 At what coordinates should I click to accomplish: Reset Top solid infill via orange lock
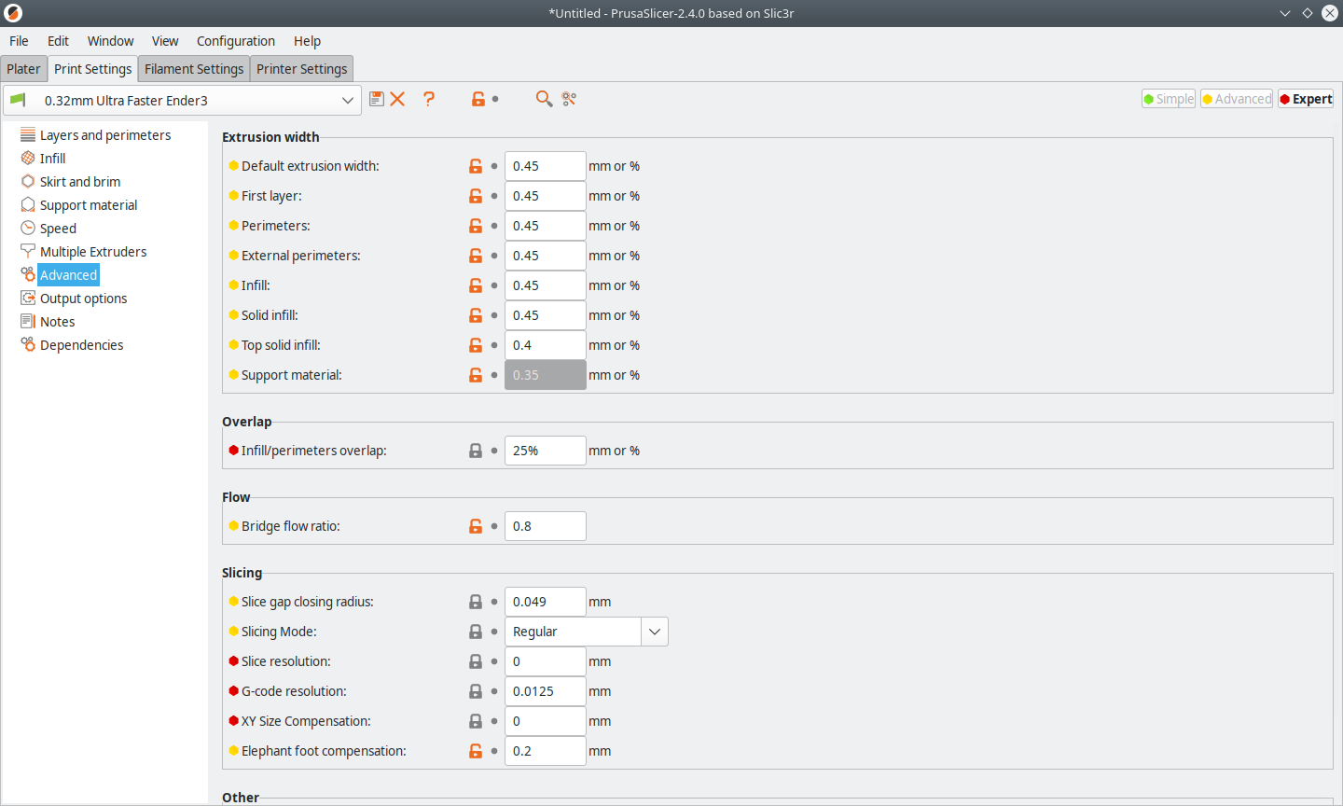click(x=476, y=345)
